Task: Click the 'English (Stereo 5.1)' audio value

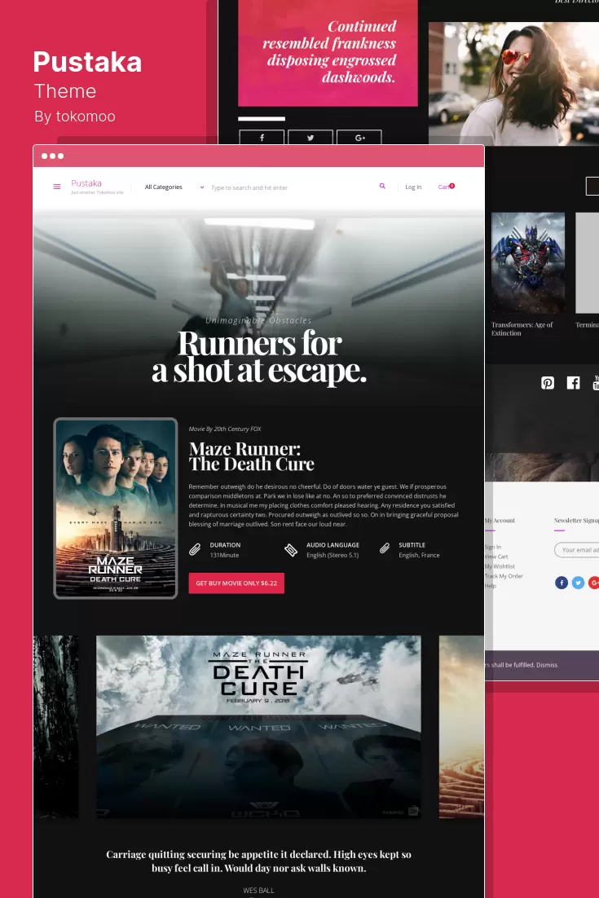Action: click(333, 555)
